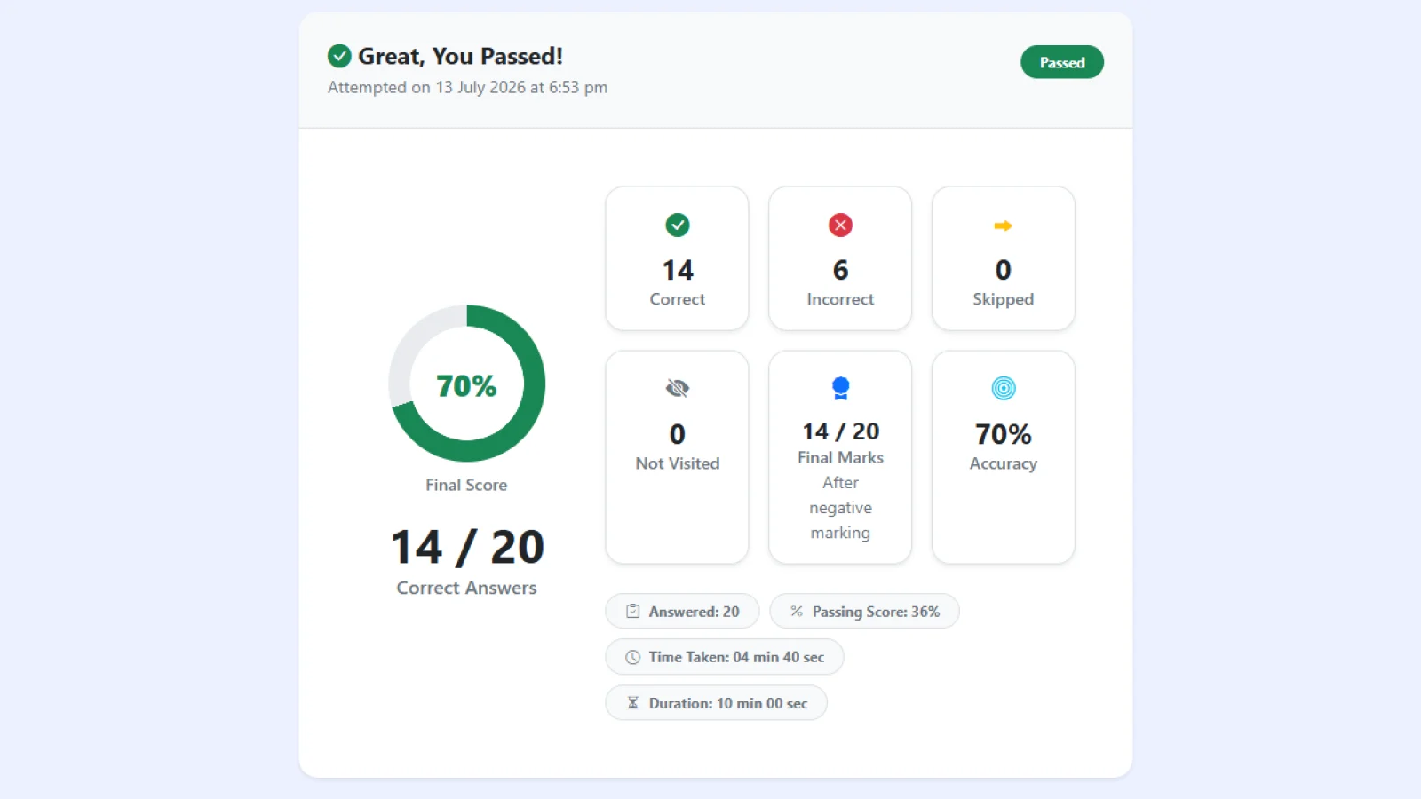Click the '0' value in Not Visited card

(678, 434)
